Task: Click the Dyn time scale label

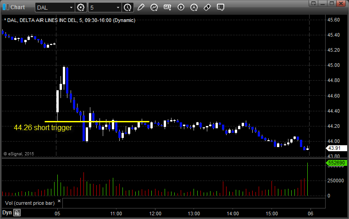Action: (7, 213)
